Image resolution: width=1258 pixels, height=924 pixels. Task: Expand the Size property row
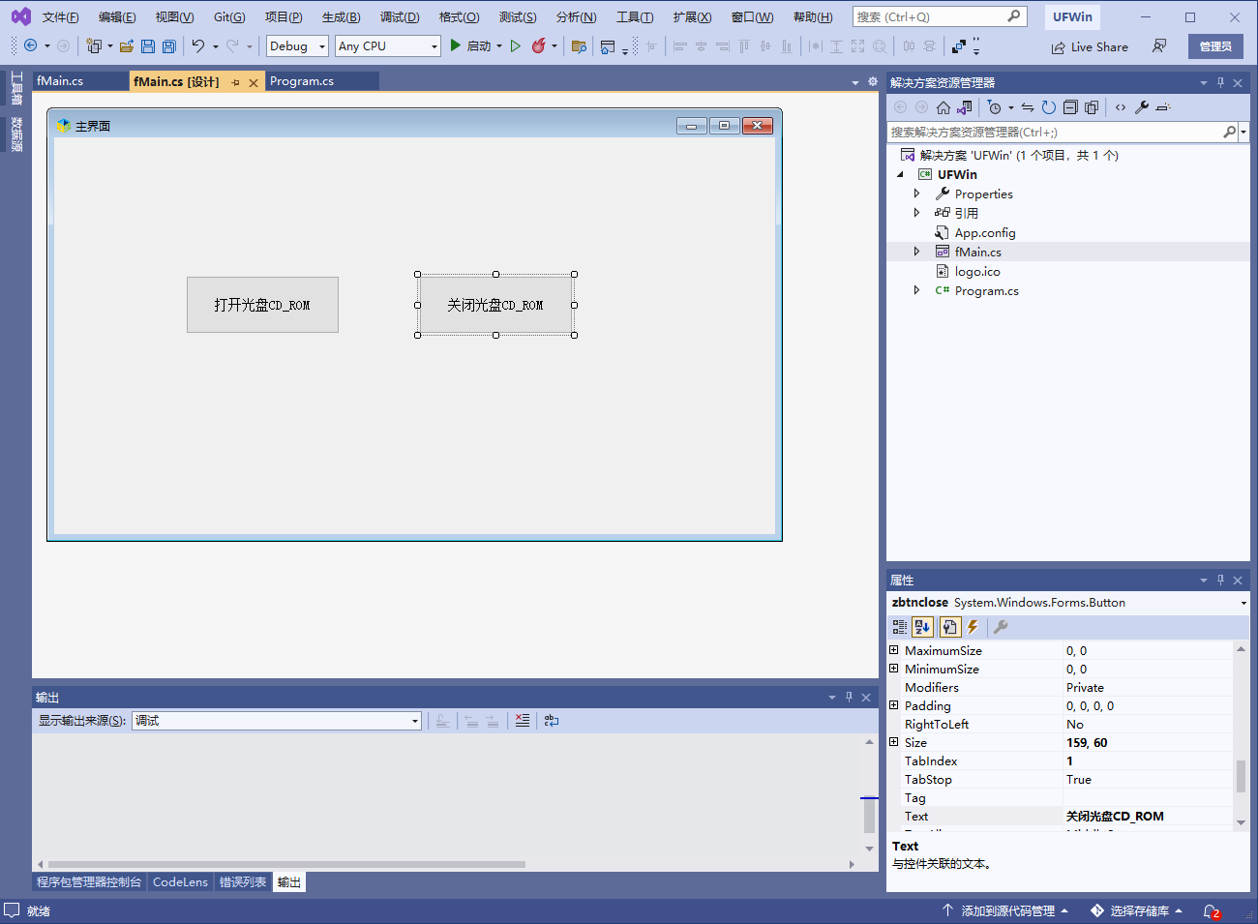click(x=894, y=742)
